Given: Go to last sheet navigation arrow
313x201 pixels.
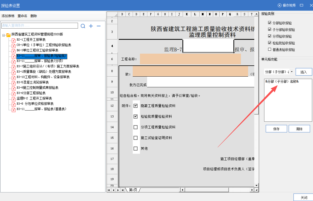Looking at the screenshot, I should [x=123, y=190].
